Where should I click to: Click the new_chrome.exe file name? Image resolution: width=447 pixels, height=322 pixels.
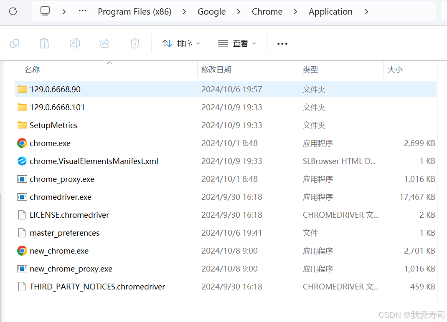[59, 251]
